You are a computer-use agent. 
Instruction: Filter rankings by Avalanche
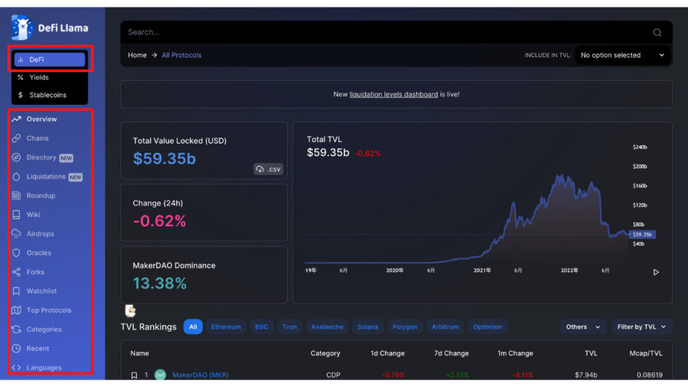(327, 327)
